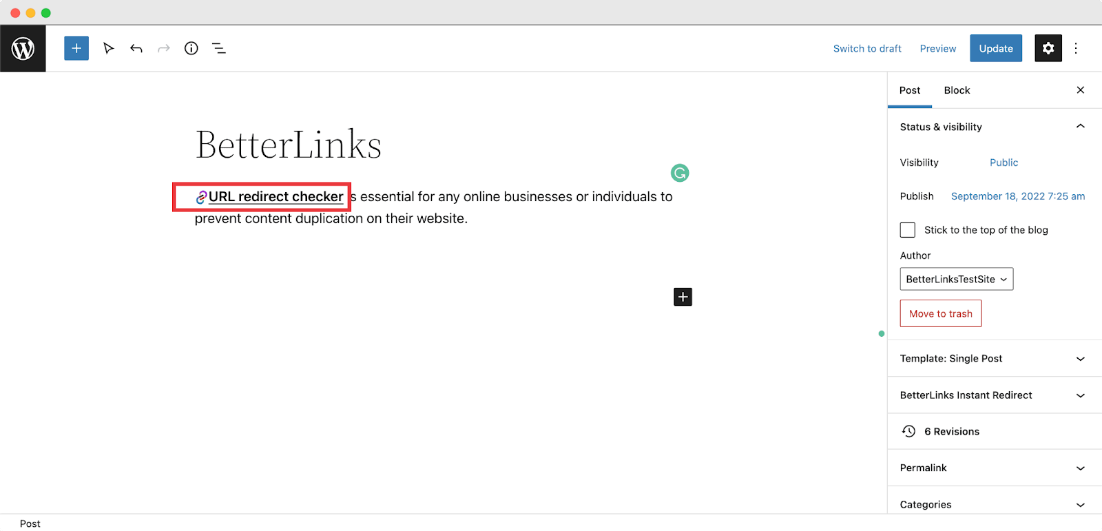Switch to the Post tab
The image size is (1102, 531).
coord(910,90)
